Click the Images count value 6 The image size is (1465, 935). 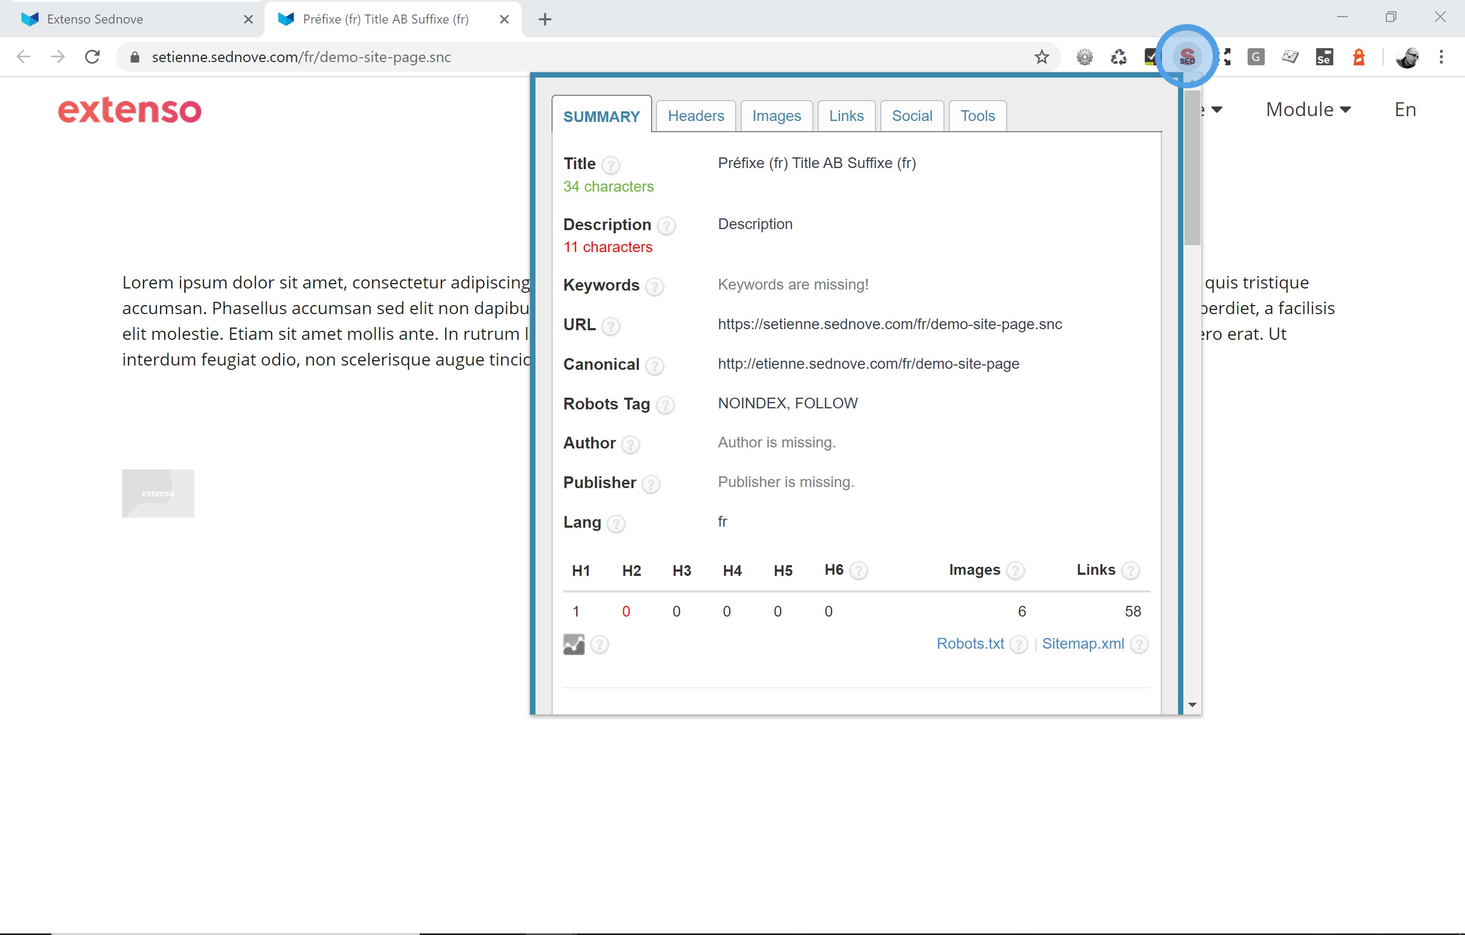1022,611
